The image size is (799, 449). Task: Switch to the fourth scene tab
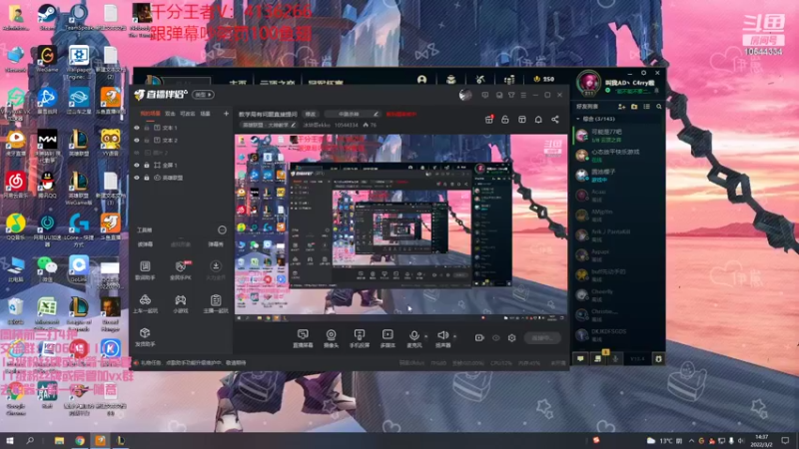point(206,114)
